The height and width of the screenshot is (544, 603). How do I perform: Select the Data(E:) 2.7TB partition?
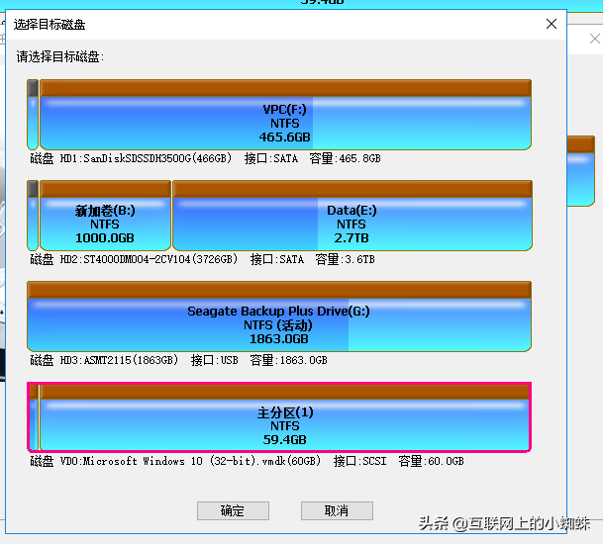[352, 216]
